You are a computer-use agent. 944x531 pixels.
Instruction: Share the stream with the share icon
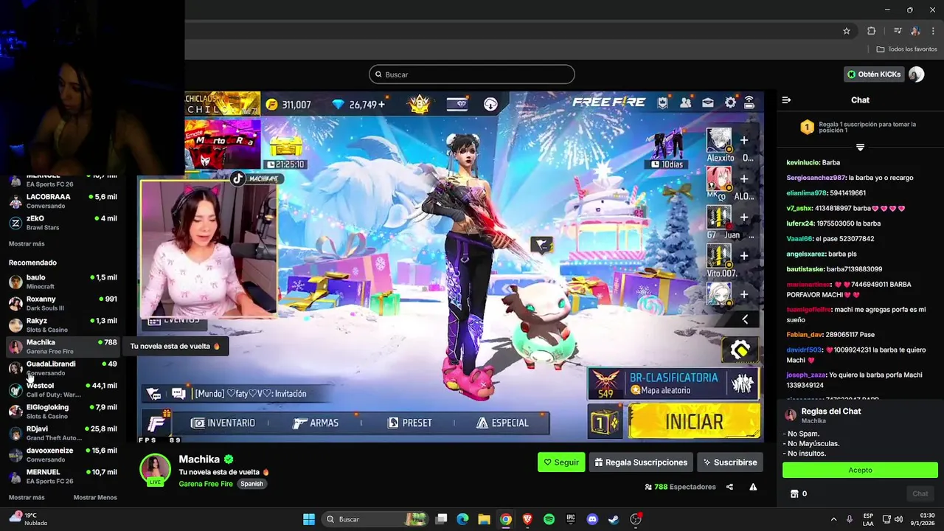point(729,487)
